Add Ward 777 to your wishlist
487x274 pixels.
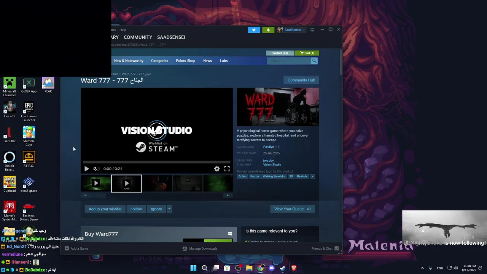[x=105, y=209]
